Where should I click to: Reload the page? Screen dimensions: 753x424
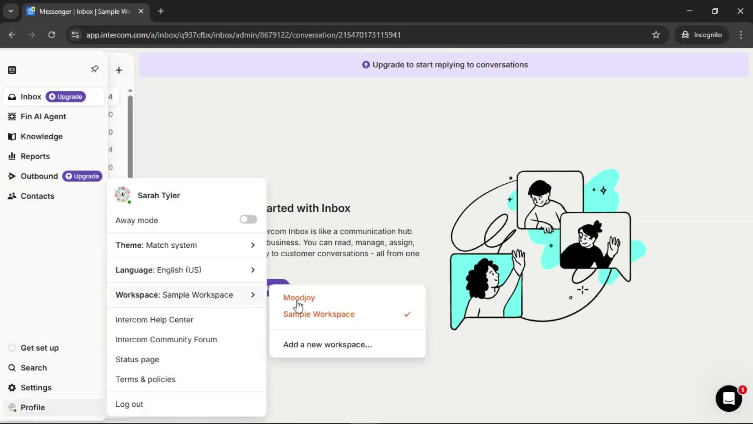coord(52,35)
